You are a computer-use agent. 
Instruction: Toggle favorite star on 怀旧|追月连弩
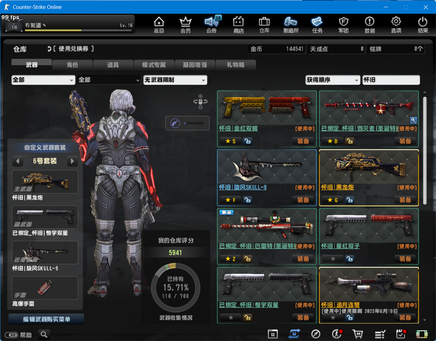333,317
